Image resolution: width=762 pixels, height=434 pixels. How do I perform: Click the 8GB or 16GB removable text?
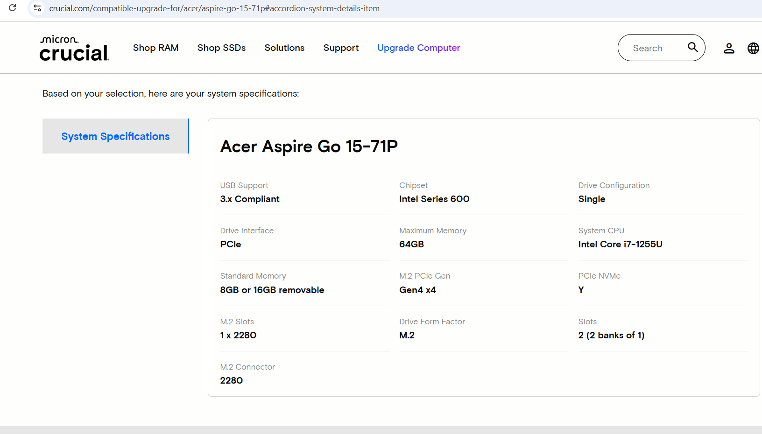272,290
